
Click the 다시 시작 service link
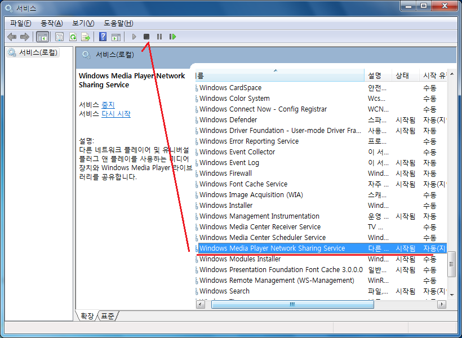coord(116,114)
